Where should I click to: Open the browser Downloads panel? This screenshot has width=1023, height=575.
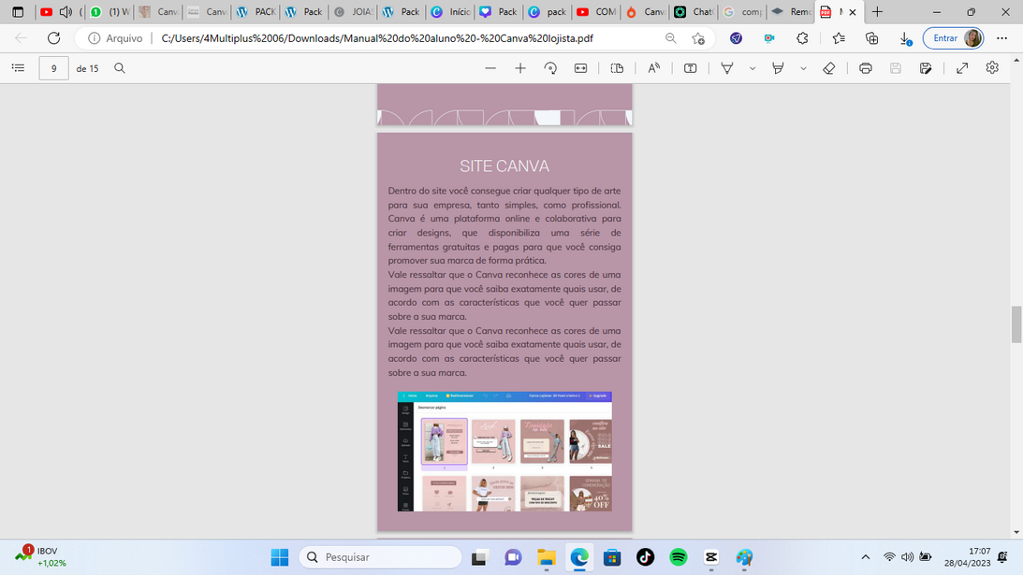point(905,38)
